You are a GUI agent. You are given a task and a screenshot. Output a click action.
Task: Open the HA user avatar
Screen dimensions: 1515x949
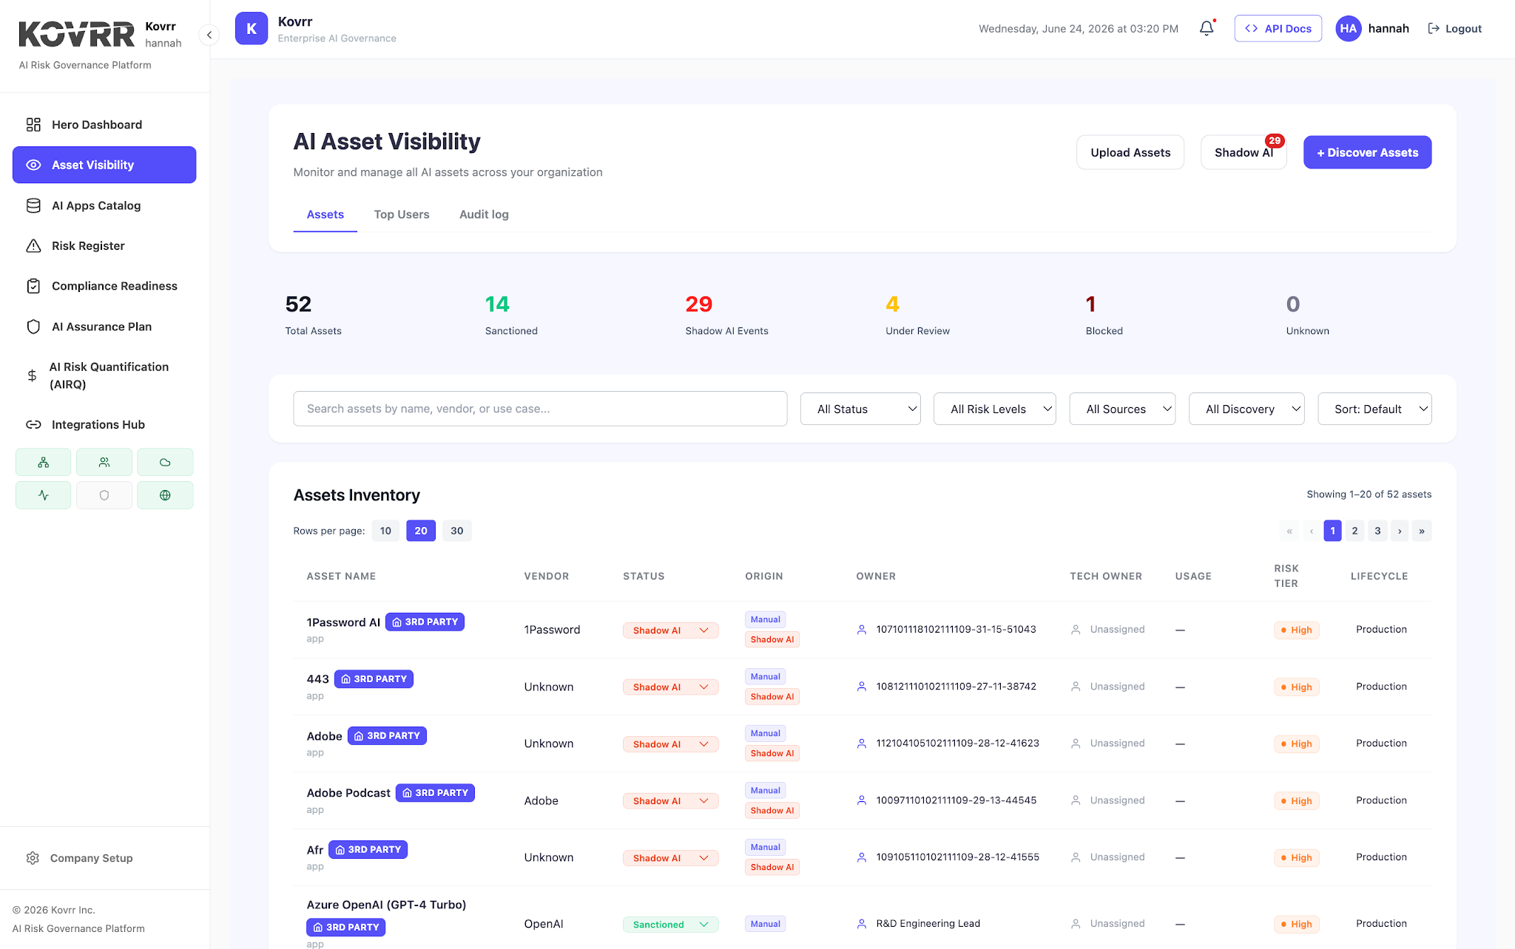1348,29
